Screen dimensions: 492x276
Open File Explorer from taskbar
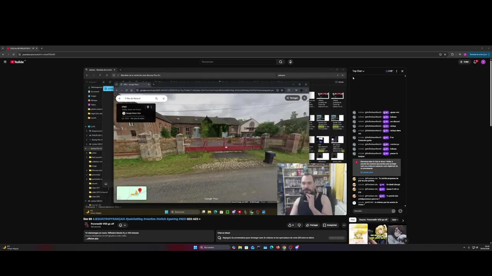240,247
